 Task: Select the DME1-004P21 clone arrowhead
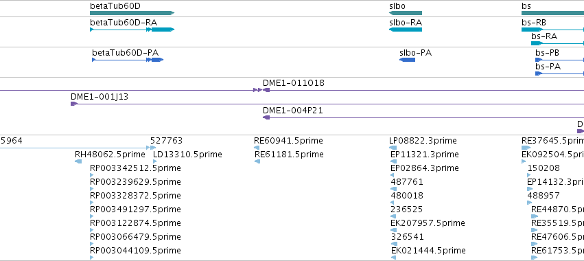266,117
